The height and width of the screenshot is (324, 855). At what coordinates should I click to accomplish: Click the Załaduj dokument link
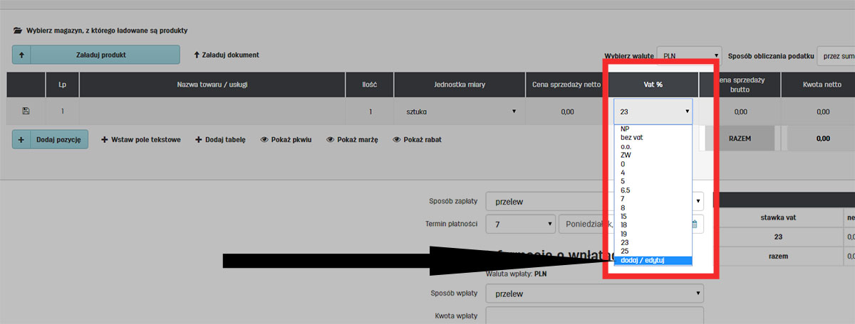[226, 55]
